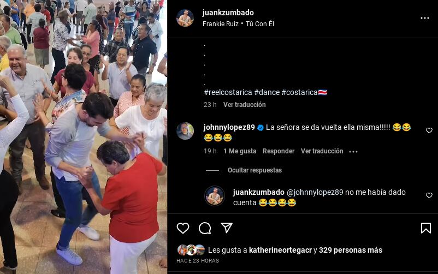Click Responder on johnnylopez89's comment
Screen dimensions: 438x274
[x=279, y=151]
